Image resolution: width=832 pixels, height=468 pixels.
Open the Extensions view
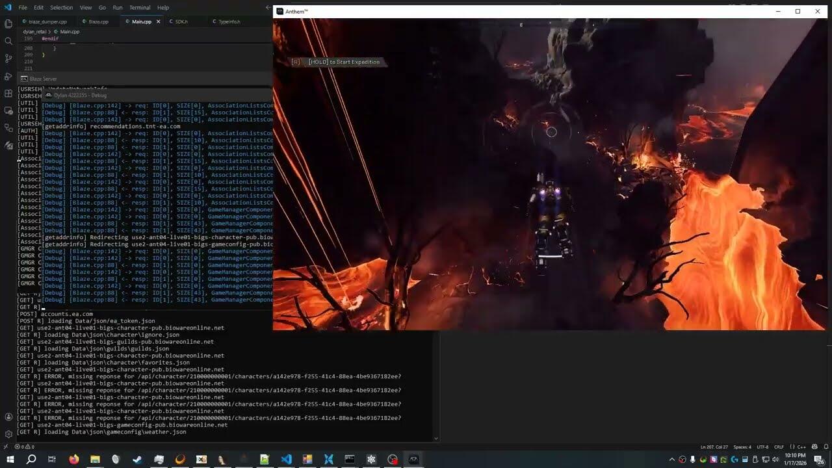8,94
